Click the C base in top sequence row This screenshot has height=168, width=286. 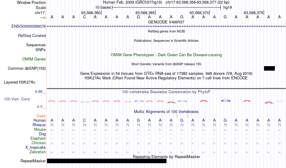(84, 17)
